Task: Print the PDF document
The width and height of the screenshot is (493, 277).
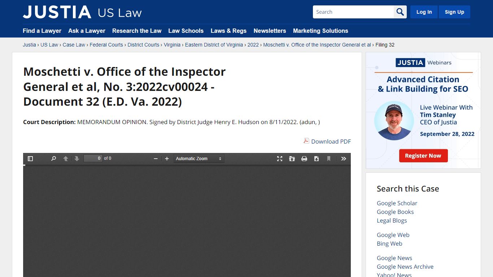Action: pyautogui.click(x=304, y=159)
